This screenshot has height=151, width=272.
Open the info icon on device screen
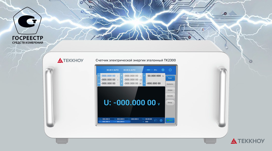pyautogui.click(x=163, y=70)
